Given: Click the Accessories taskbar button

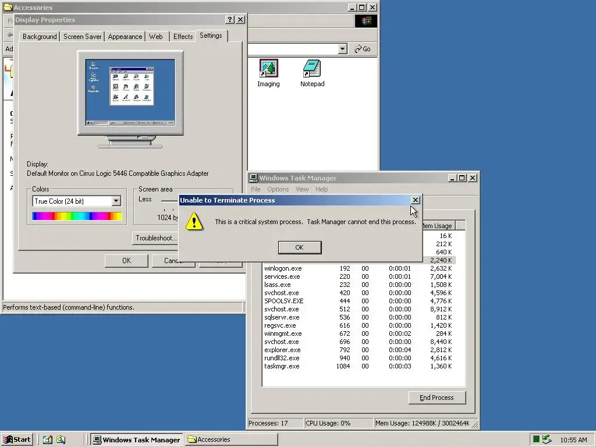Looking at the screenshot, I should pos(232,440).
